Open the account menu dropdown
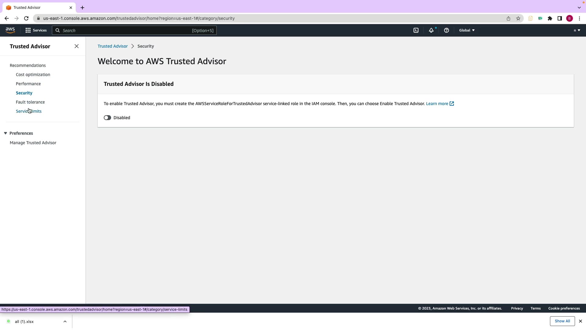This screenshot has width=586, height=330. [x=577, y=30]
